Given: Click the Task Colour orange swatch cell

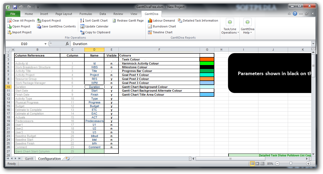Looking at the screenshot, I should [207, 59].
